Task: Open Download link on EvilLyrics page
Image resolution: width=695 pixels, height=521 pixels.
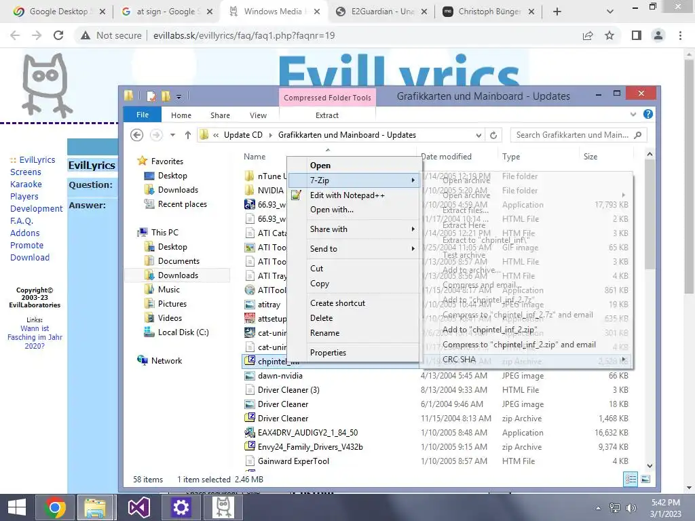Action: point(30,257)
